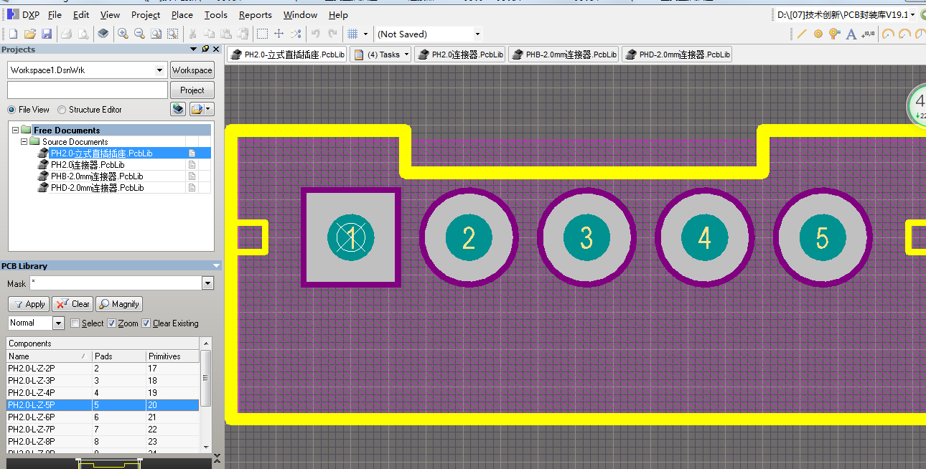Open the Reports menu
This screenshot has height=469, width=926.
[x=255, y=14]
